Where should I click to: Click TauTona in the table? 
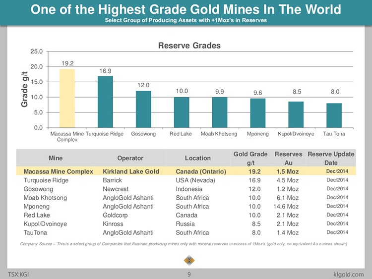pos(35,233)
